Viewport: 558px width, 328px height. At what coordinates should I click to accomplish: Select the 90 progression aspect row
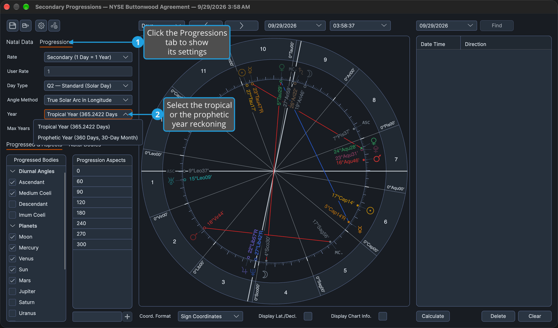[103, 192]
